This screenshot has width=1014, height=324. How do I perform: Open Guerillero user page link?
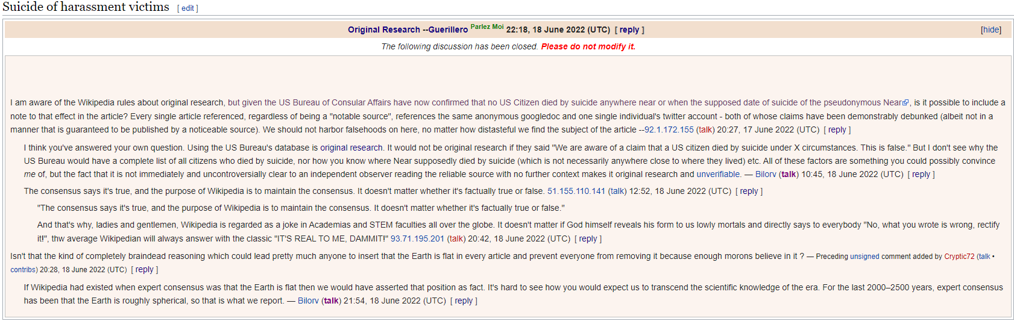pyautogui.click(x=448, y=30)
